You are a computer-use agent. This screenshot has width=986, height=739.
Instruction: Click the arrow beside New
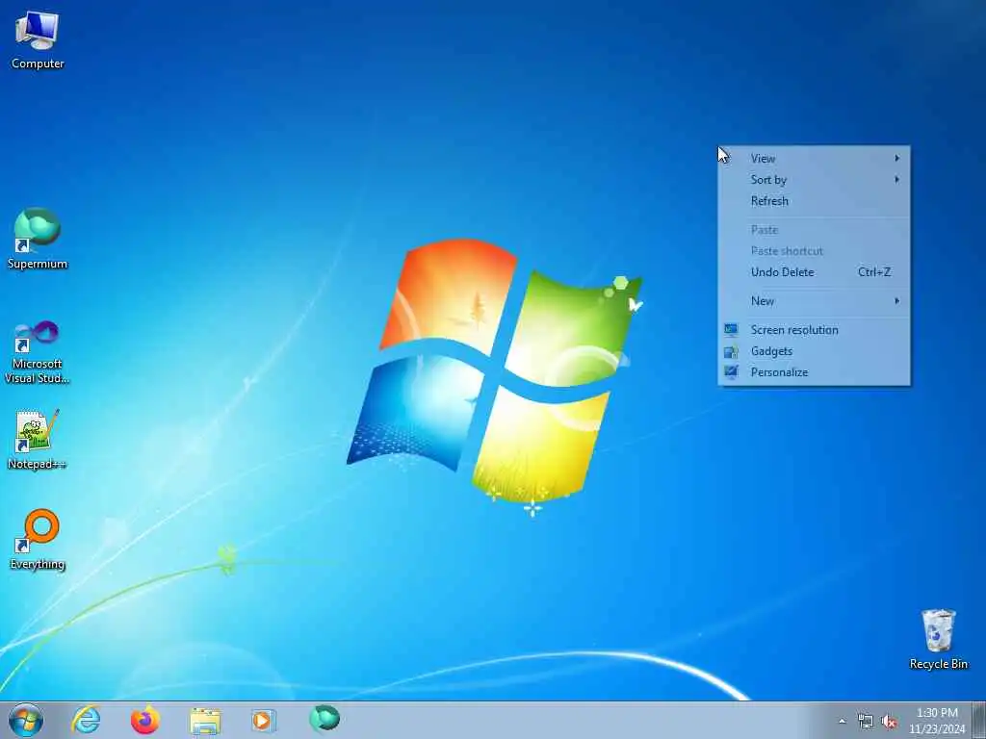897,301
